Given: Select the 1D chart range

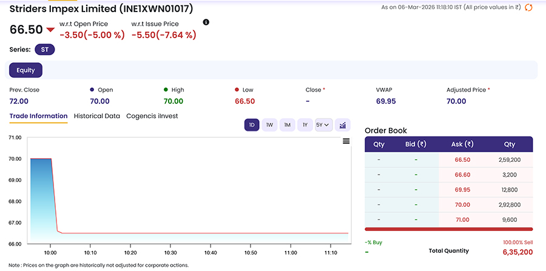Looking at the screenshot, I should click(252, 125).
